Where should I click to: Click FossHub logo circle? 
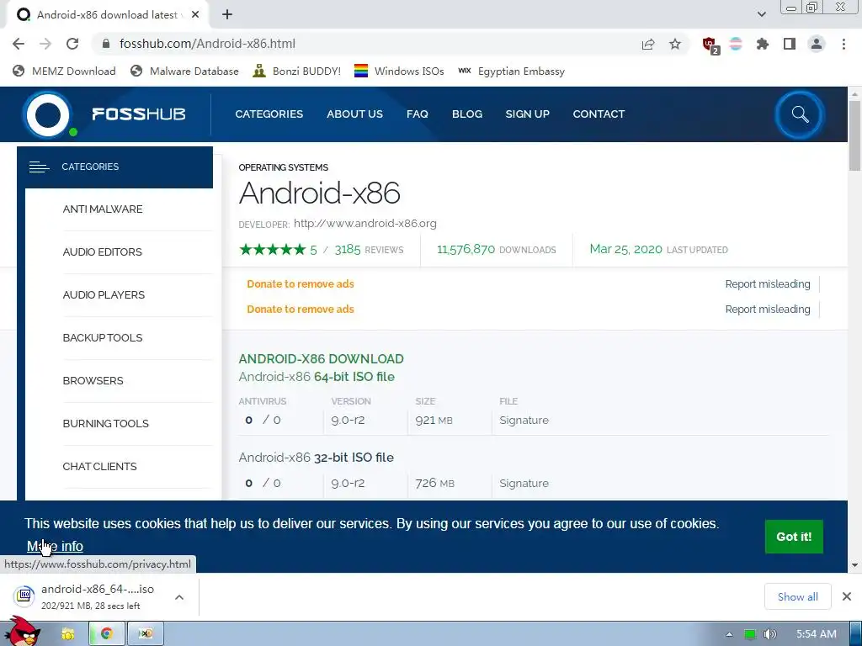click(48, 114)
